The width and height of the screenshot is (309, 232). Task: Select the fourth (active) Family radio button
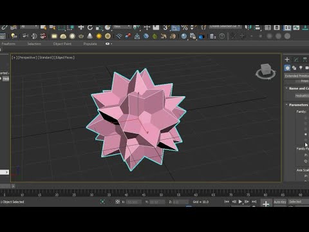point(306,134)
